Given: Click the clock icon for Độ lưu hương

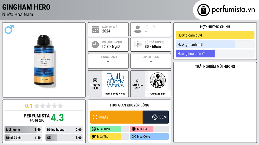Looking at the screenshot, I should pyautogui.click(x=95, y=45).
